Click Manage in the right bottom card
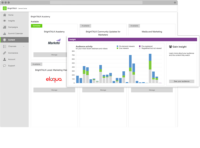Image resolution: width=200 pixels, height=148 pixels. click(152, 90)
